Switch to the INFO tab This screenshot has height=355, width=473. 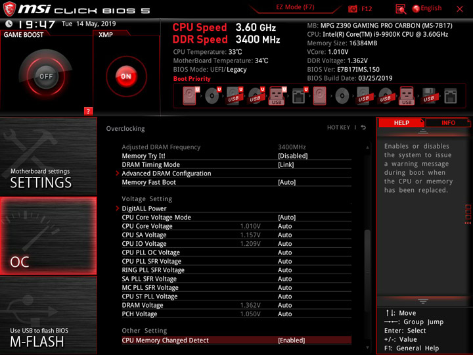tap(448, 123)
